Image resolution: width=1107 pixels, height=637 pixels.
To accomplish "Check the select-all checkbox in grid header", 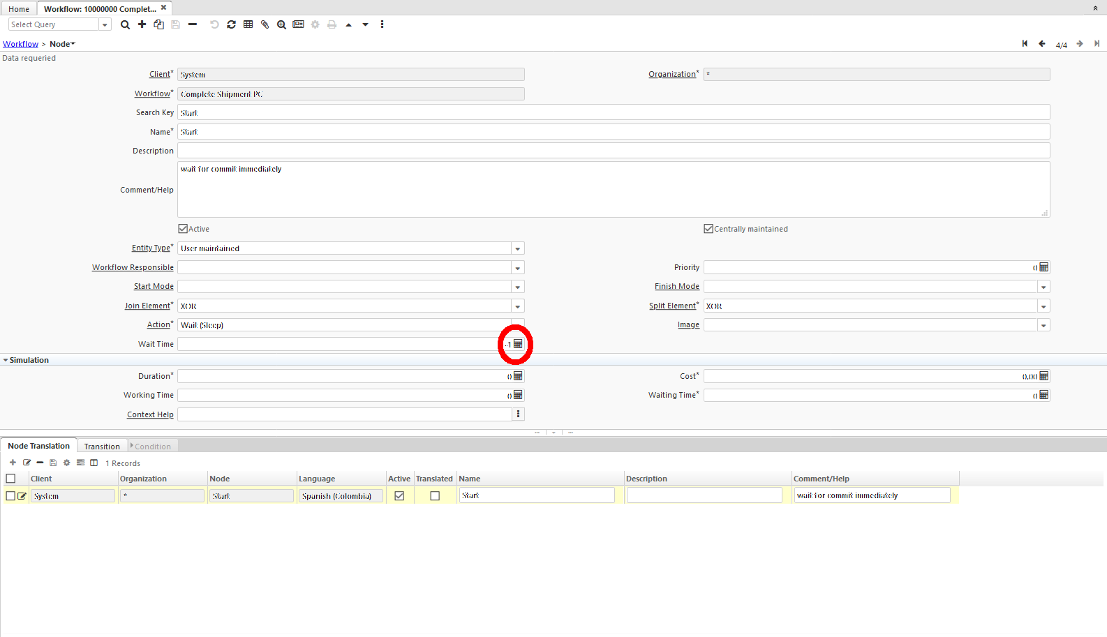I will tap(10, 479).
